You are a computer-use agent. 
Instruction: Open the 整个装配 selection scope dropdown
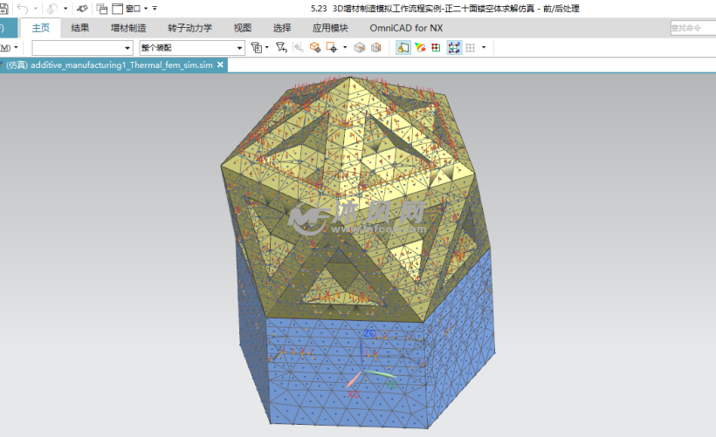(192, 47)
